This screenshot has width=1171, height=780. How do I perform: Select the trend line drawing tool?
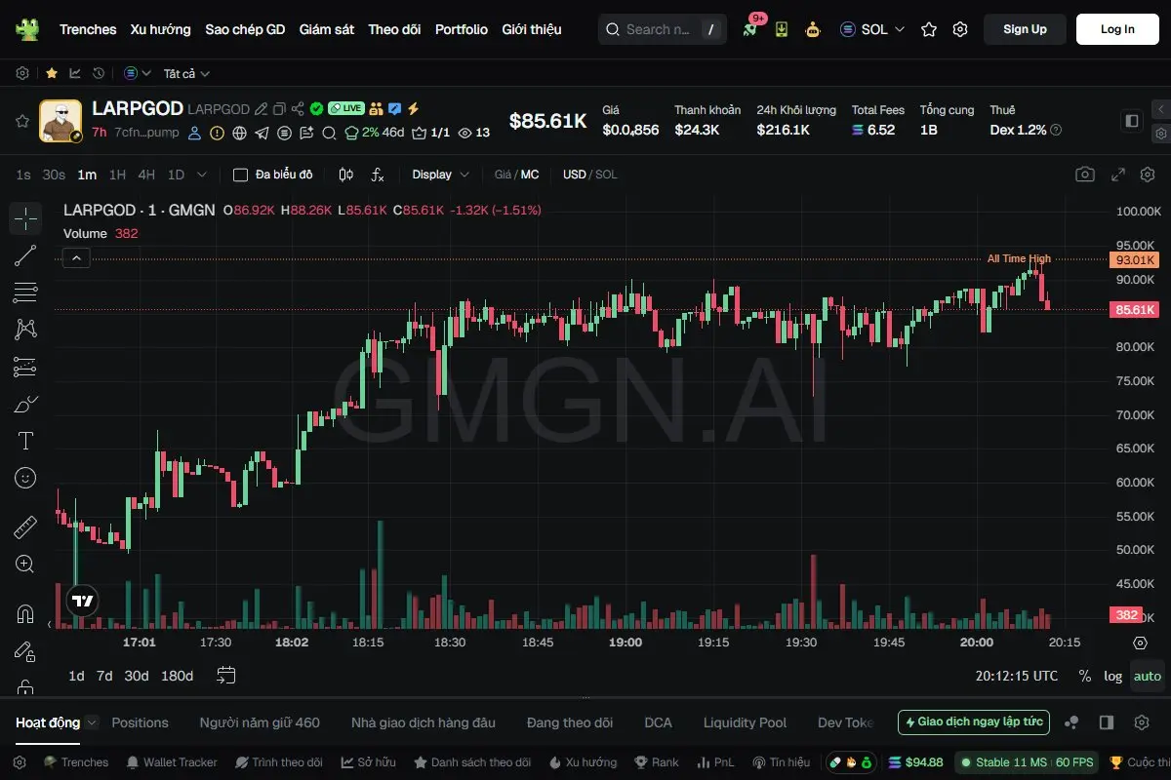point(25,255)
